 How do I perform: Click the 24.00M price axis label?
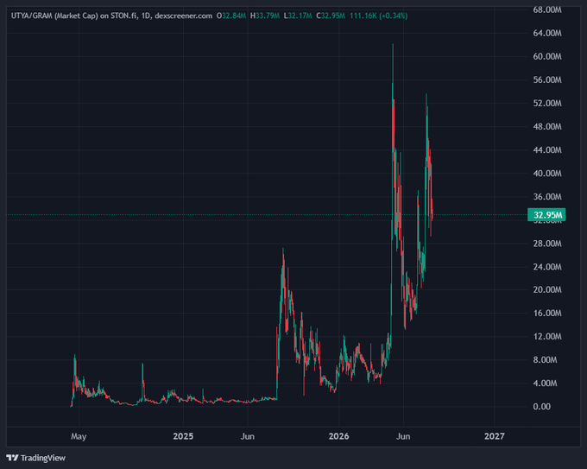(x=547, y=267)
